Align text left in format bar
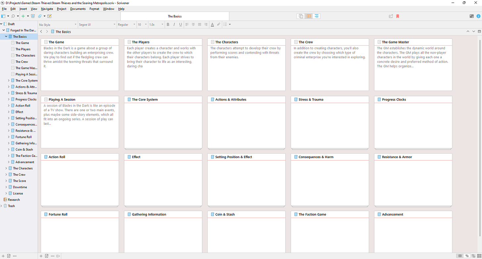Image resolution: width=482 pixels, height=259 pixels. (x=187, y=24)
